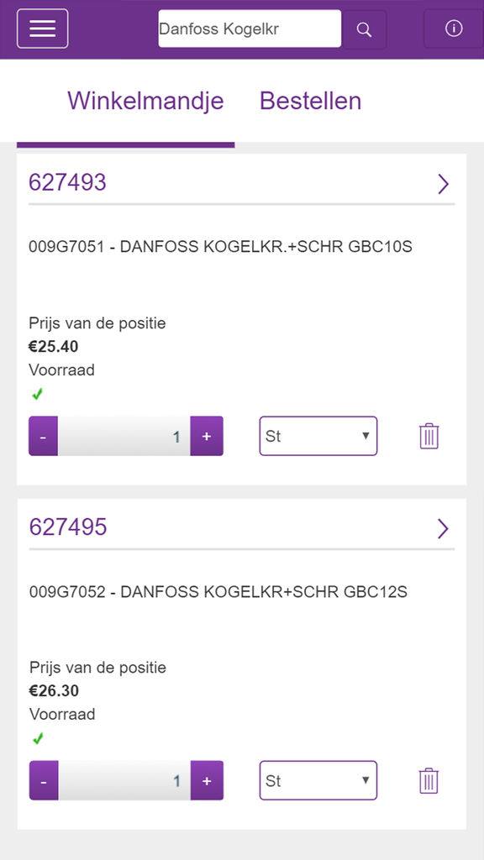Open the St unit dropdown for 627495
The height and width of the screenshot is (860, 484).
pos(318,780)
